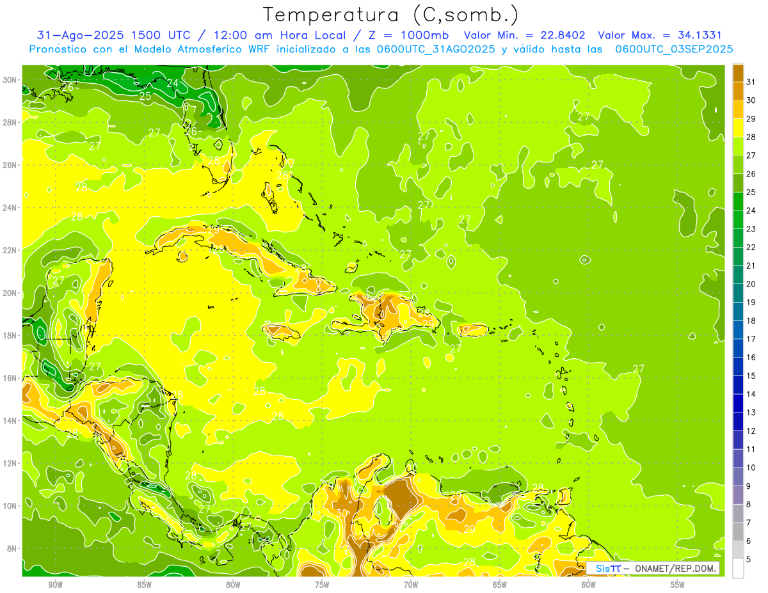The image size is (768, 593).
Task: Click the 'Valor Min. = 22.8402' readout
Action: coord(524,35)
